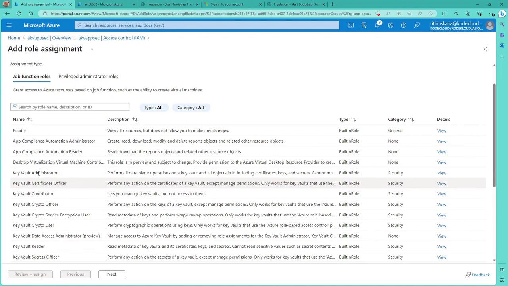Open the Bing Copilot sidebar icon

tap(502, 14)
